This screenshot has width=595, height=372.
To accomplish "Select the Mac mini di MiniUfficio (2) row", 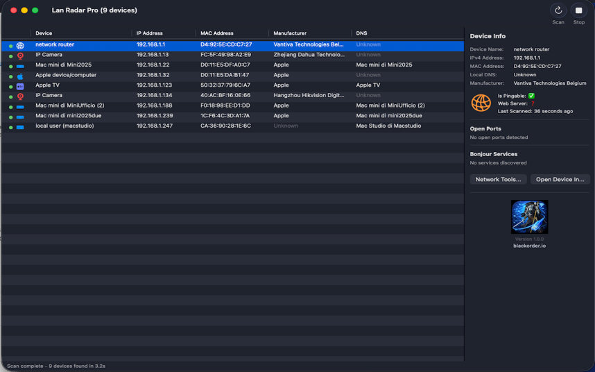I will click(x=69, y=105).
